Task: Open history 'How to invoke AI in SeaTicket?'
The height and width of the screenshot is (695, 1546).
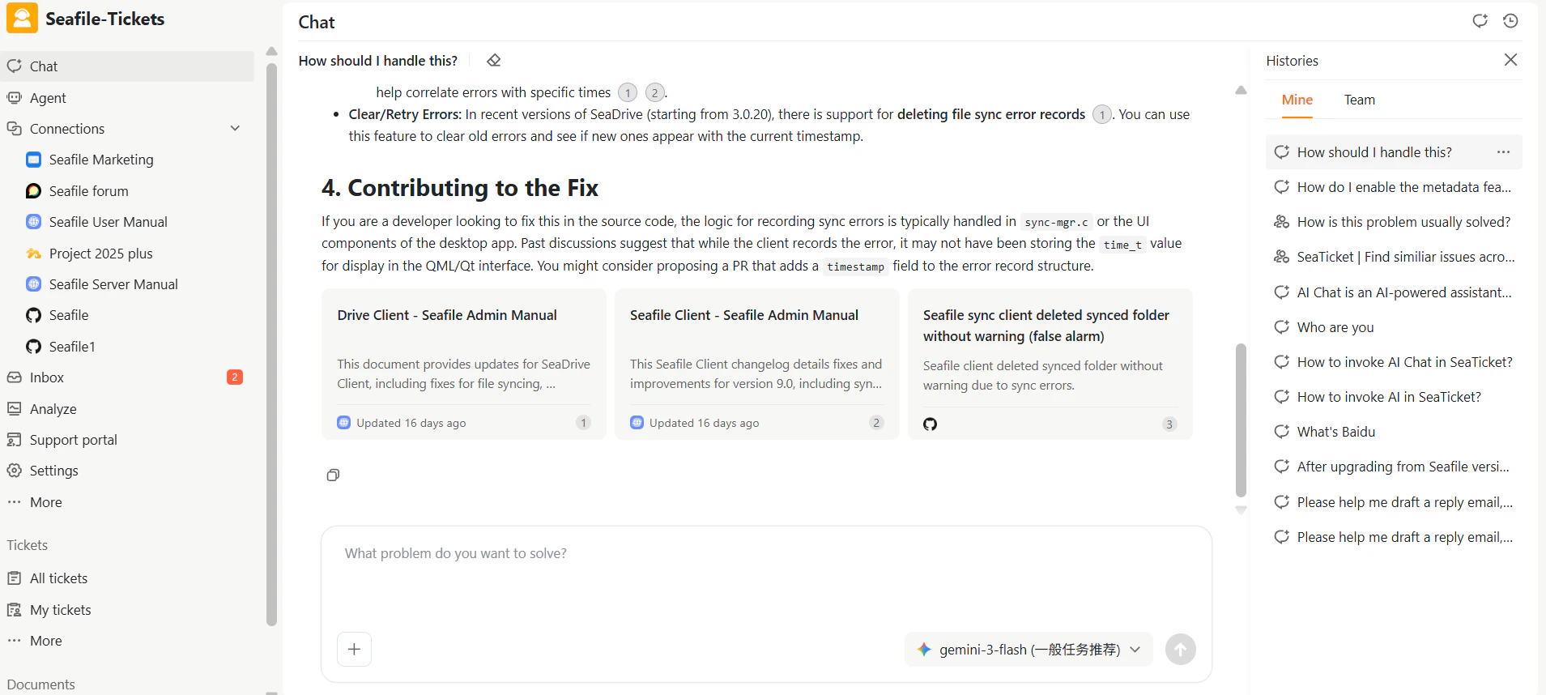Action: [x=1394, y=397]
